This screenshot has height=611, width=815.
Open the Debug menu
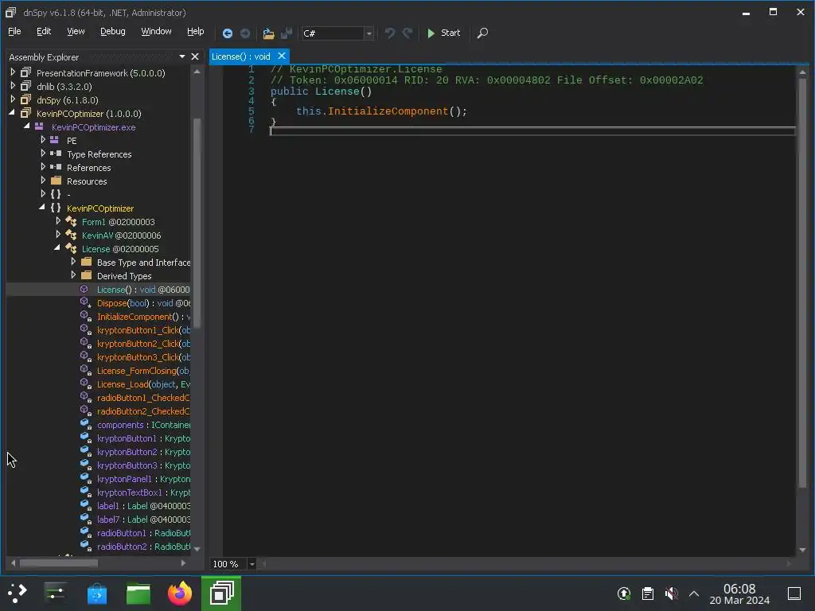pos(112,31)
